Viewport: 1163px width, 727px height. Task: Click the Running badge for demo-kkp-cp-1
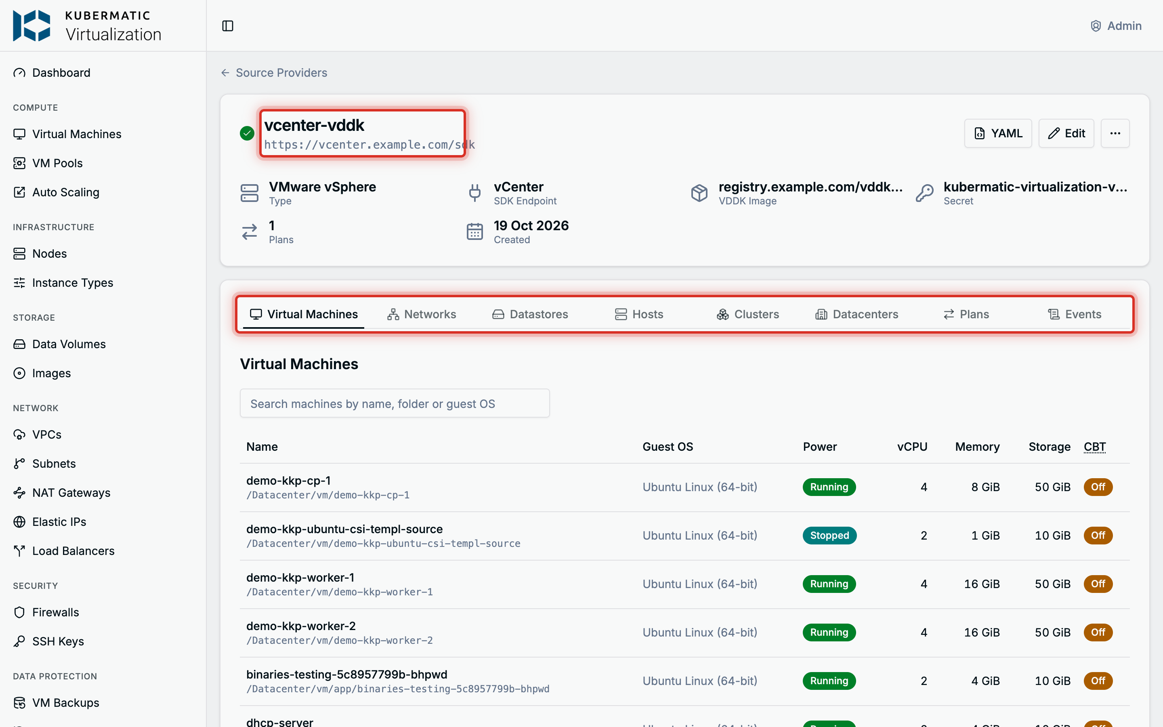pyautogui.click(x=829, y=487)
